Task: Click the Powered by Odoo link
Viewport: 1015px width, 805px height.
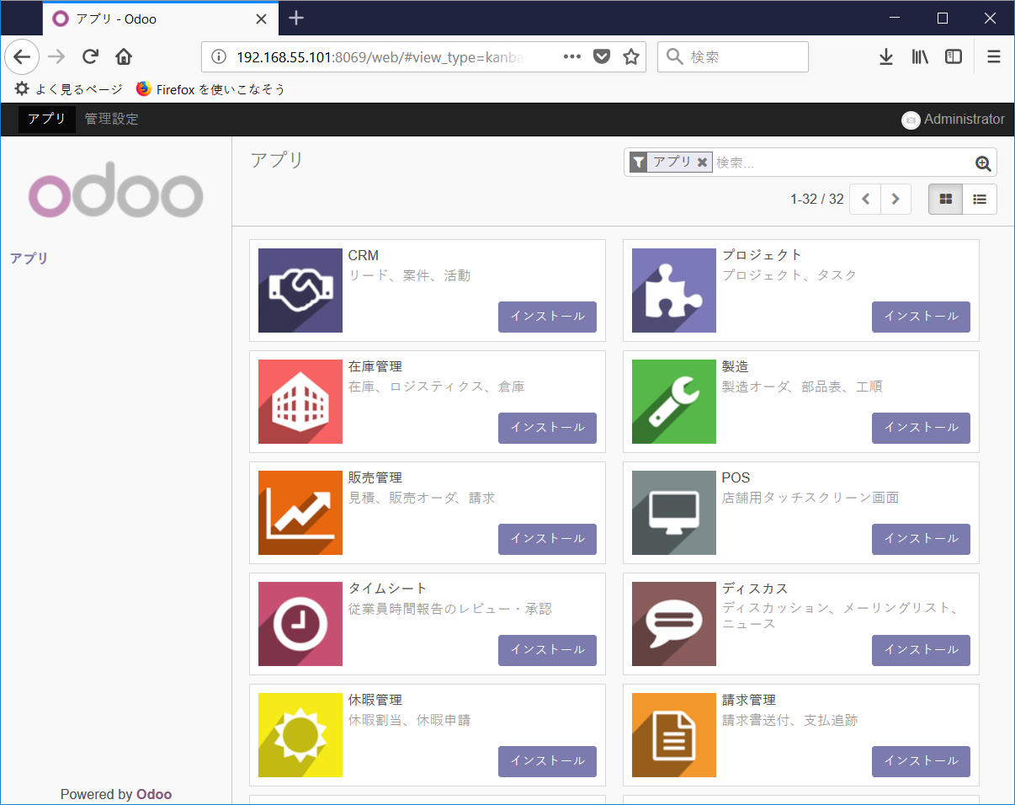Action: 116,794
